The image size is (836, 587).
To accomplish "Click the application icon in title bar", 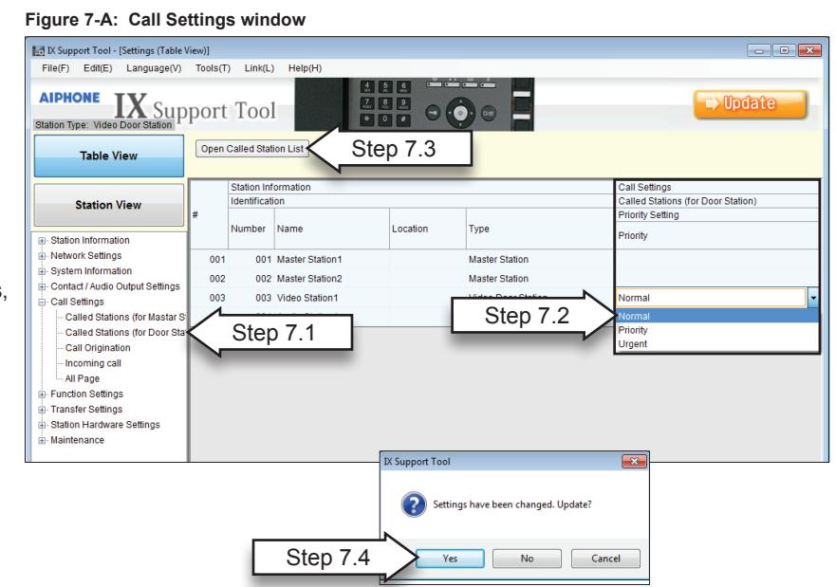I will coord(38,50).
